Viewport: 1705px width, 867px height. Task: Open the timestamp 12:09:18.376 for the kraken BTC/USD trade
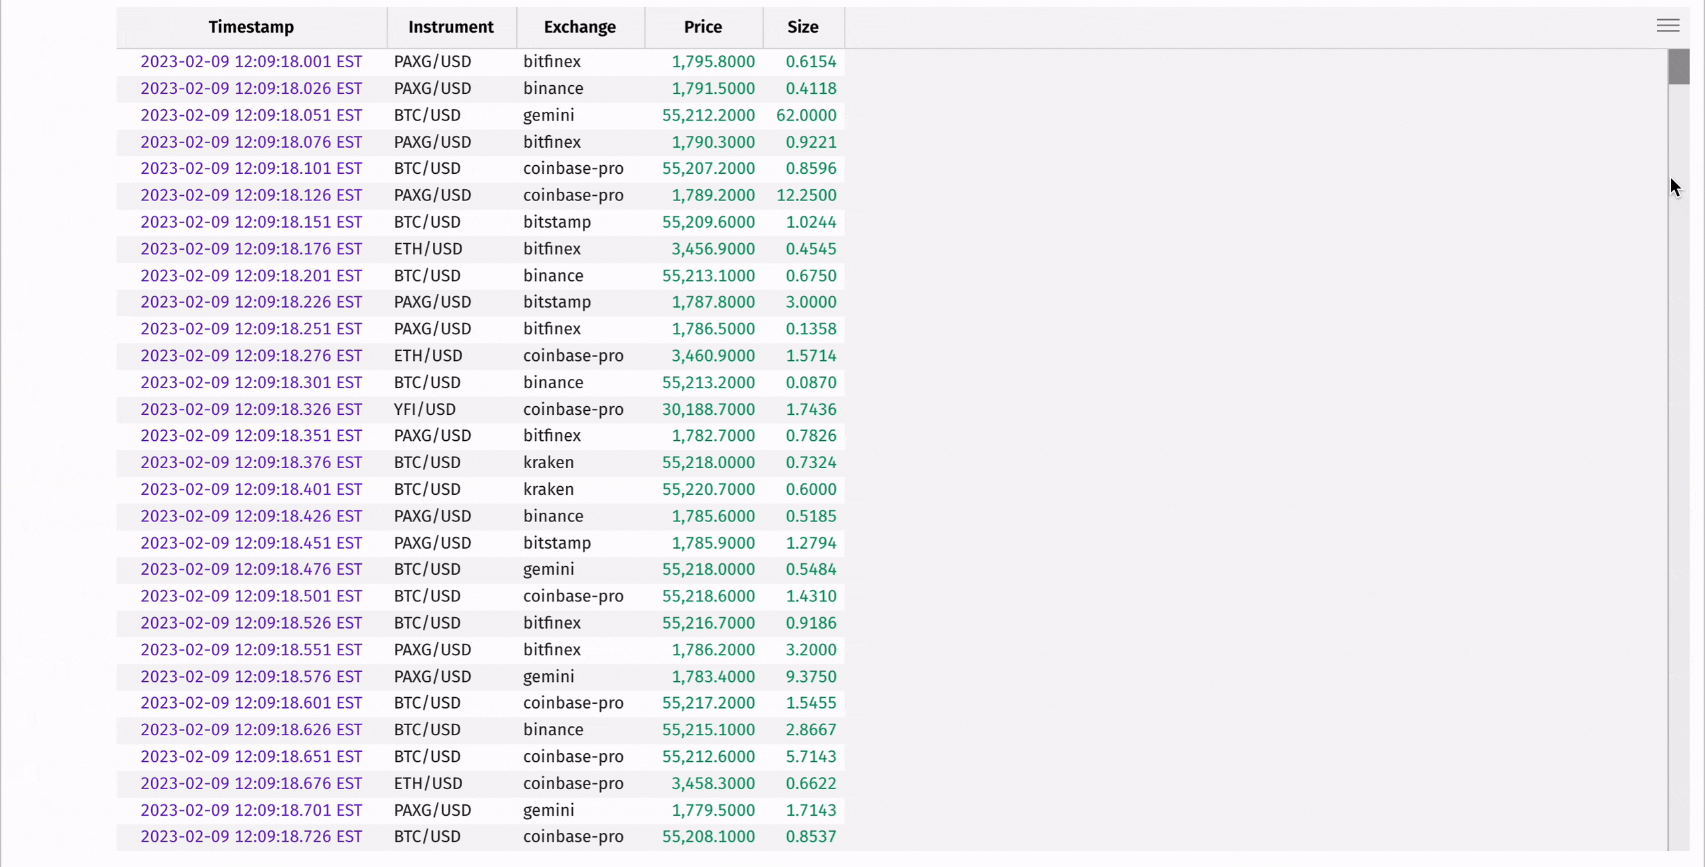point(250,462)
